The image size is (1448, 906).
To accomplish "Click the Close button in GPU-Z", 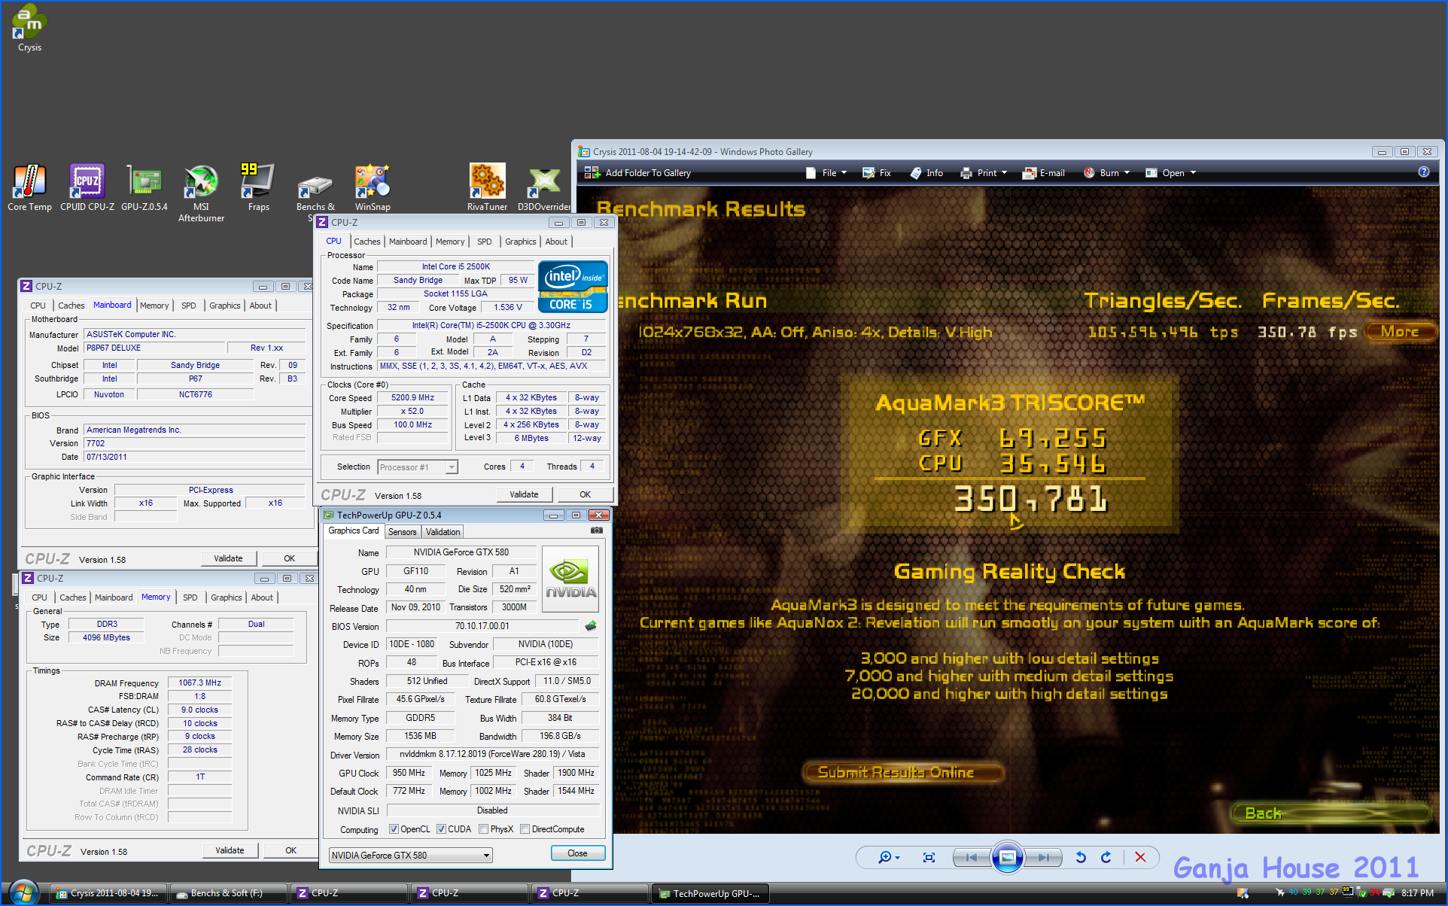I will coord(577,853).
